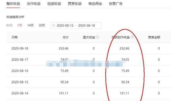Click 赞赏金额 value 0 for 2020-08-16
Image resolution: width=171 pixels, height=101 pixels.
point(159,71)
